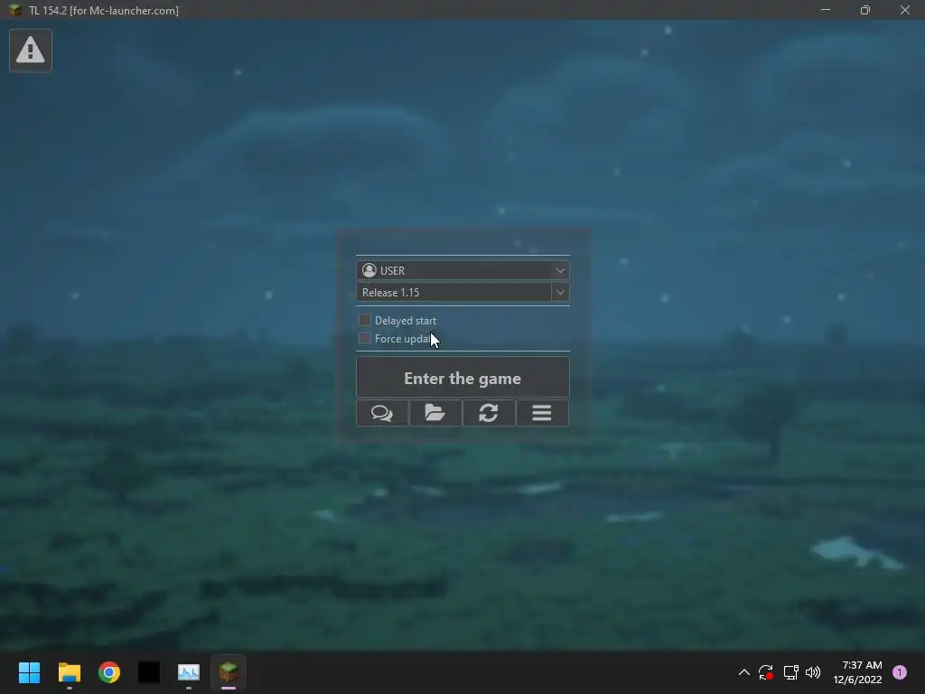
Task: Open the notification badge showing 1
Action: click(x=900, y=672)
